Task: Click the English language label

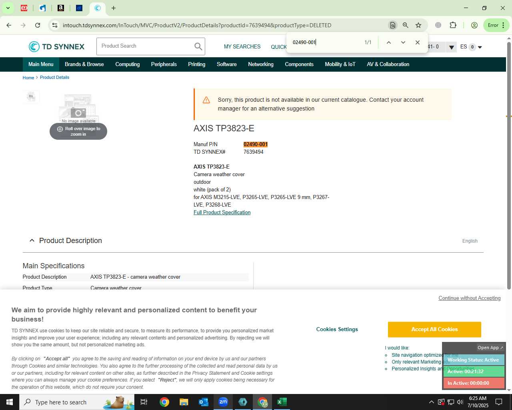Action: [x=470, y=241]
